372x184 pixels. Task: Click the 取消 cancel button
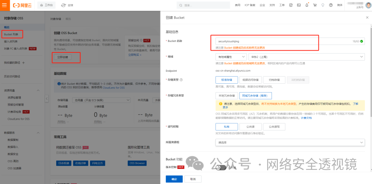point(193,179)
